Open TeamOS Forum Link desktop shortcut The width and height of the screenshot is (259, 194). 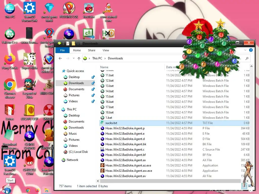tap(30, 12)
